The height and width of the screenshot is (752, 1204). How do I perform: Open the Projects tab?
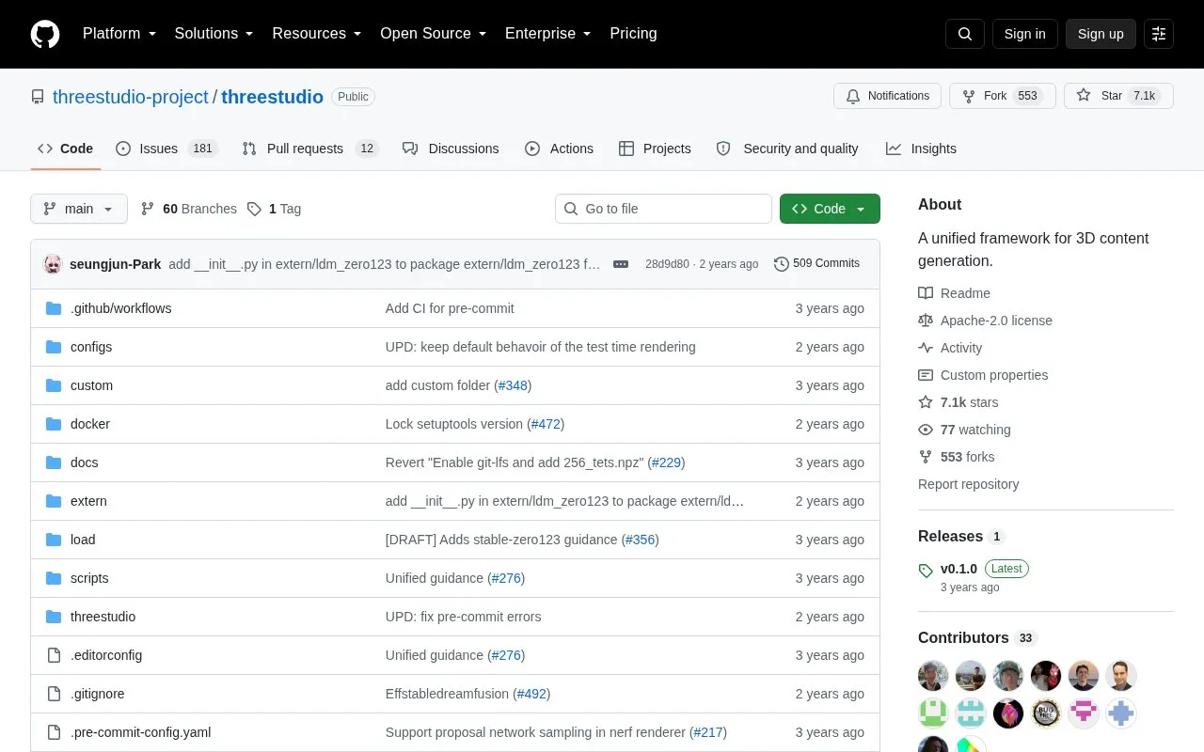655,149
